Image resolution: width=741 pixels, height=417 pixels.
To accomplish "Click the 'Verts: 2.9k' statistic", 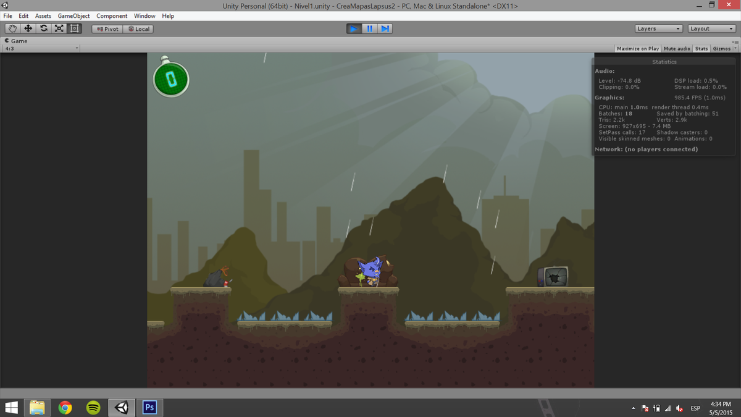I will click(x=672, y=120).
